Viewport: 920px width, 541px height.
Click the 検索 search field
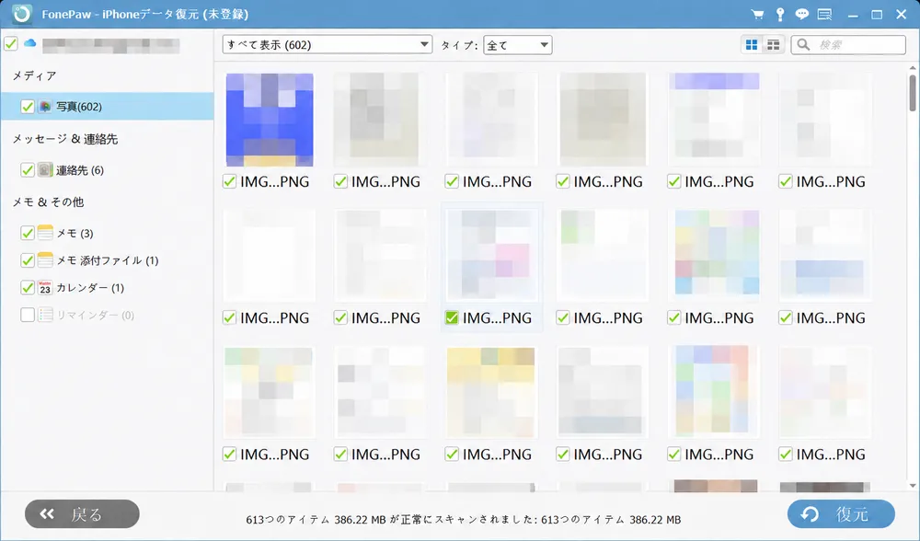coord(848,44)
